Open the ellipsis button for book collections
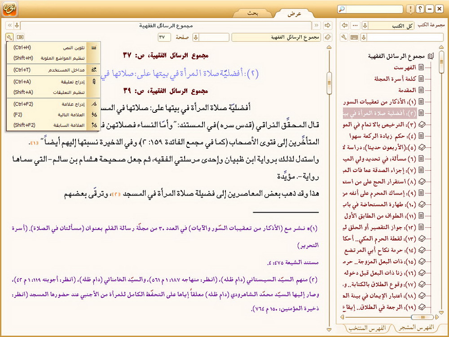This screenshot has width=449, height=337. [355, 26]
